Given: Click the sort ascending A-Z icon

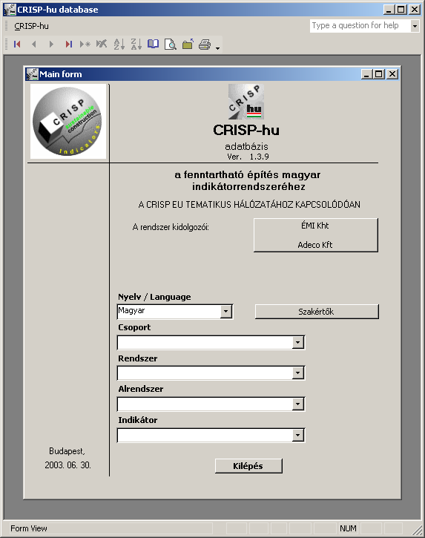Looking at the screenshot, I should (x=119, y=45).
